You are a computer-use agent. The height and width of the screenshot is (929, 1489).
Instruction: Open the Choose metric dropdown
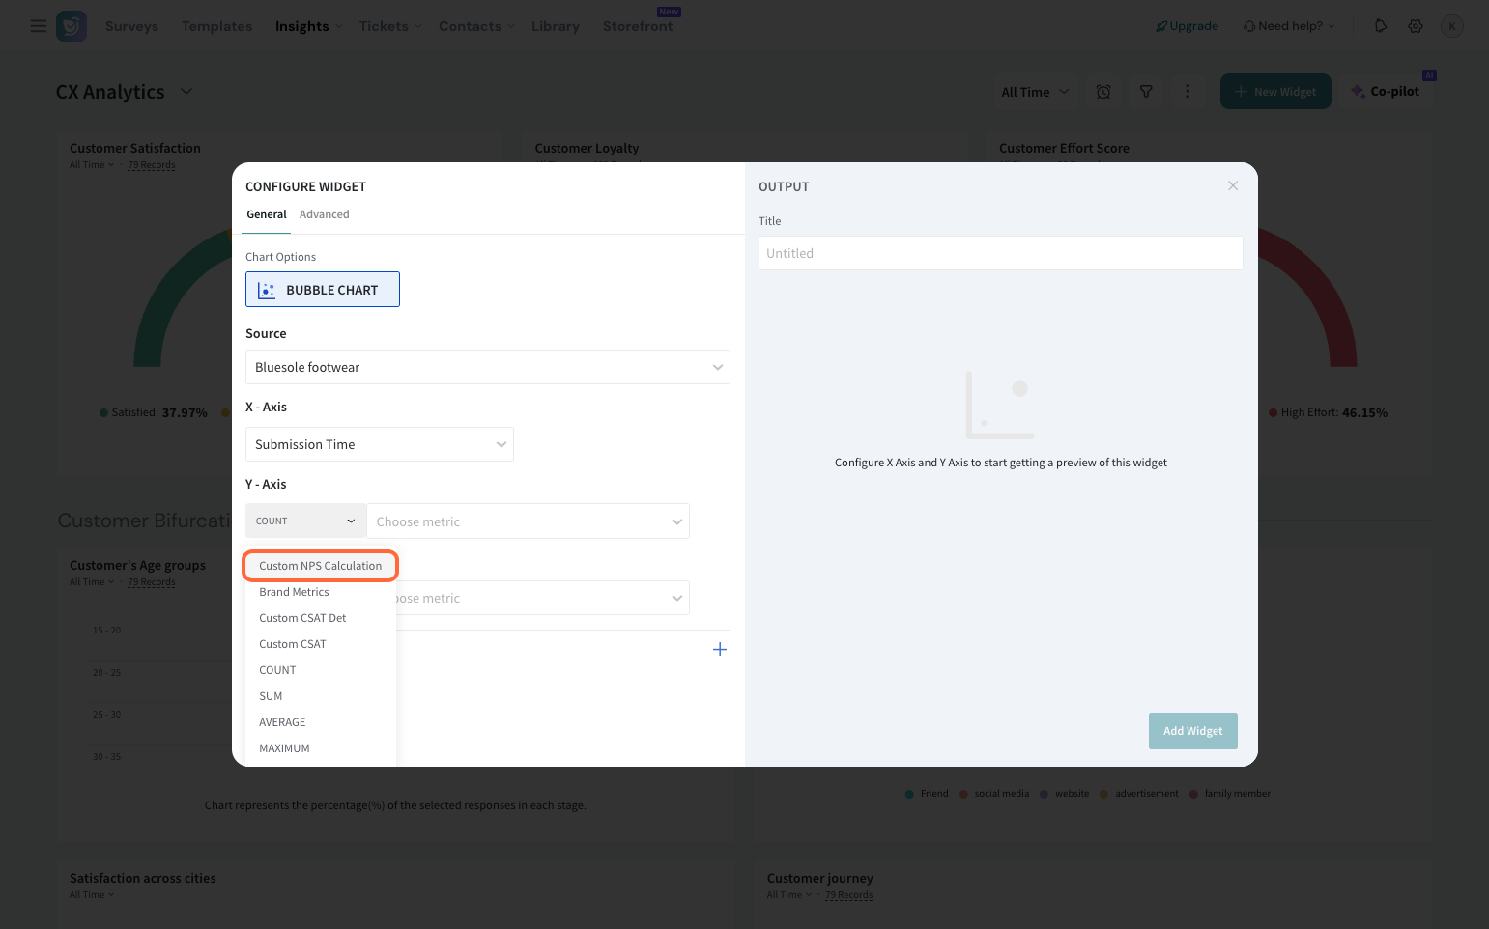pos(528,521)
